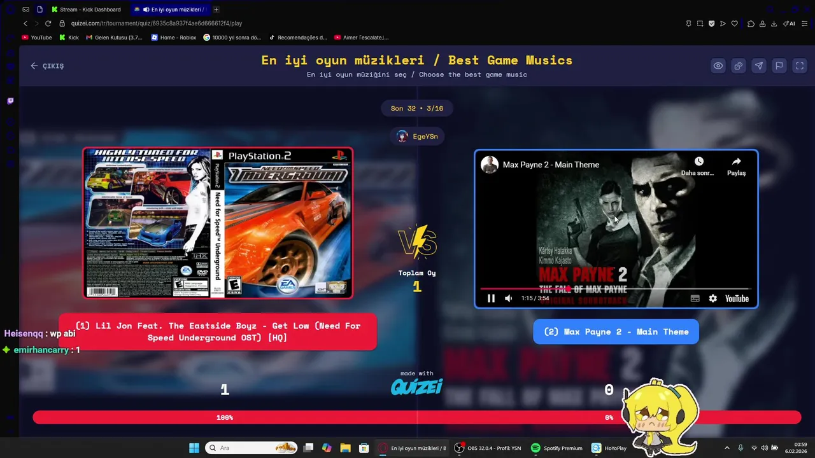Click the snapshot capture icon
The image size is (815, 458).
pyautogui.click(x=700, y=24)
